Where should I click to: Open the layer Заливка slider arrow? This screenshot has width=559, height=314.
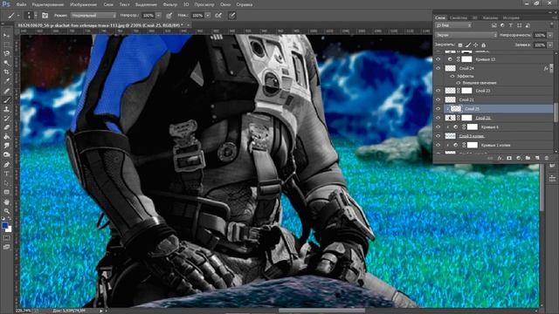point(550,44)
